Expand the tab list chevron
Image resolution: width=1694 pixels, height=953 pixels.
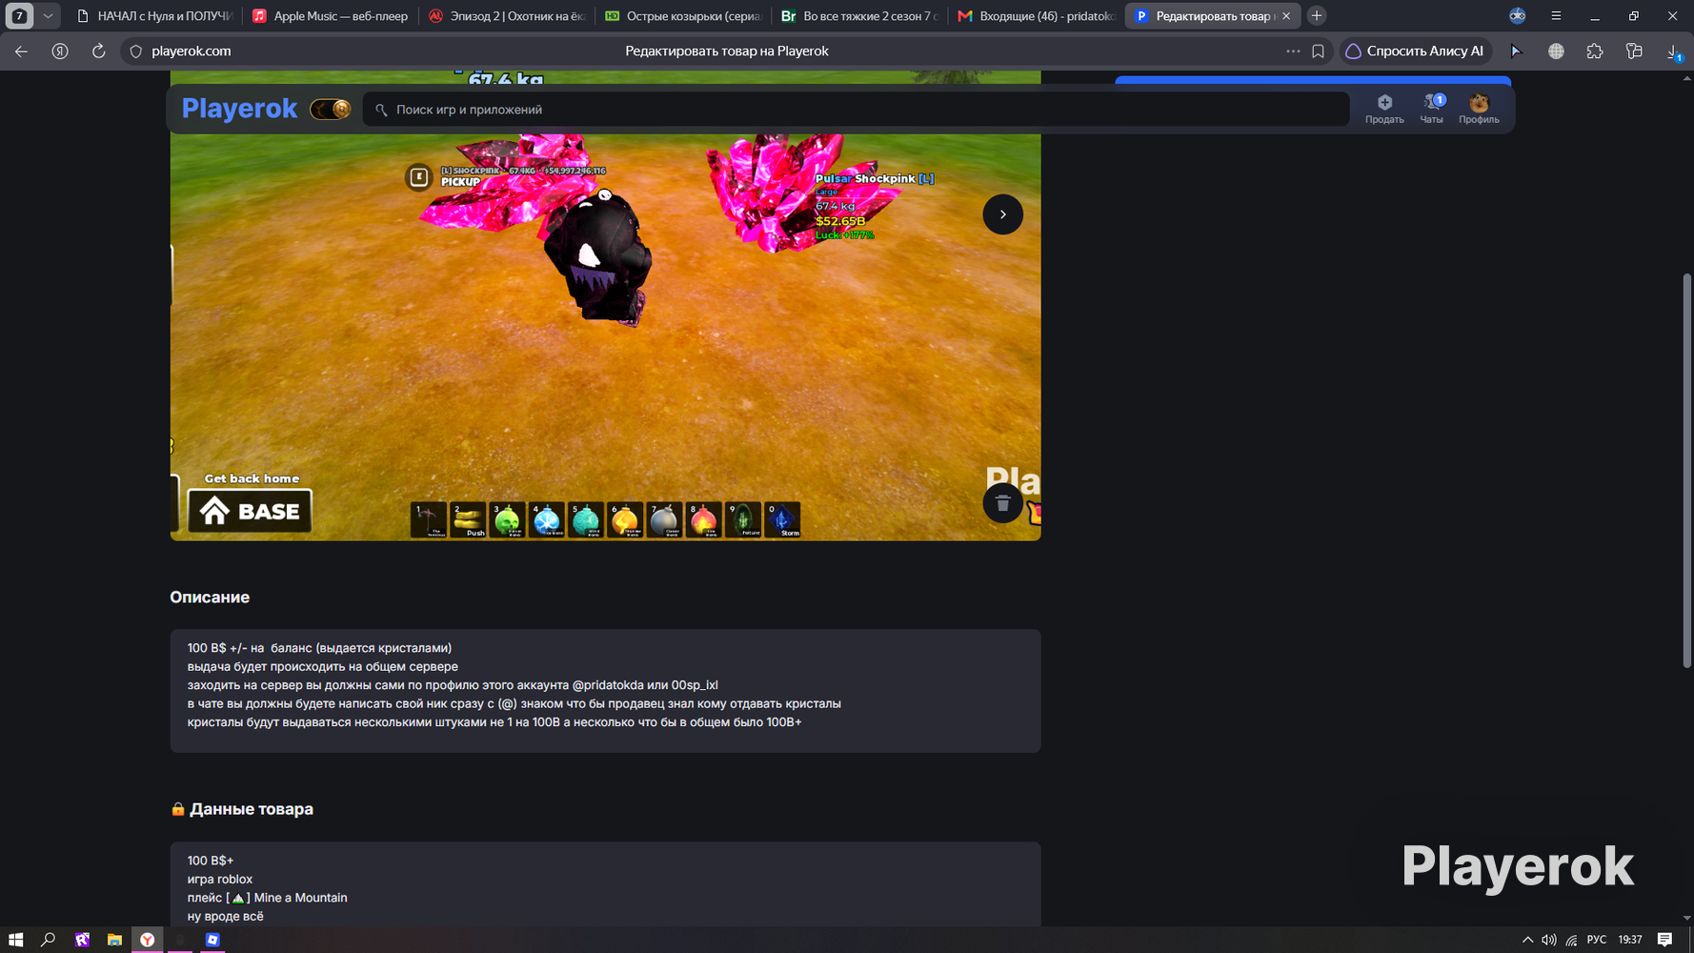(48, 16)
